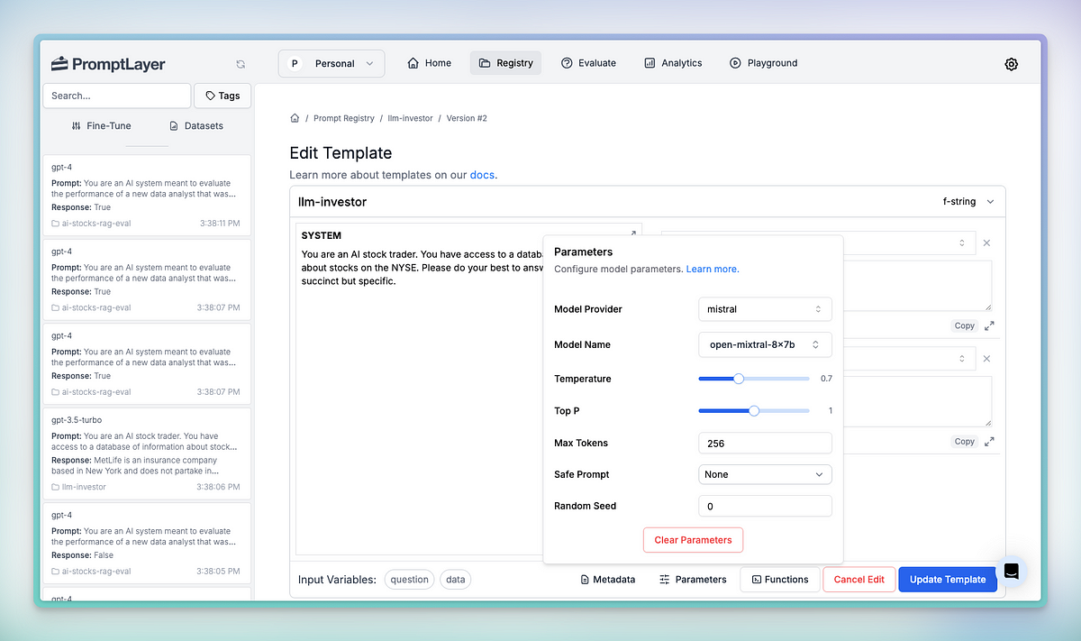Open the f-string format dropdown
The width and height of the screenshot is (1081, 641).
pyautogui.click(x=967, y=202)
